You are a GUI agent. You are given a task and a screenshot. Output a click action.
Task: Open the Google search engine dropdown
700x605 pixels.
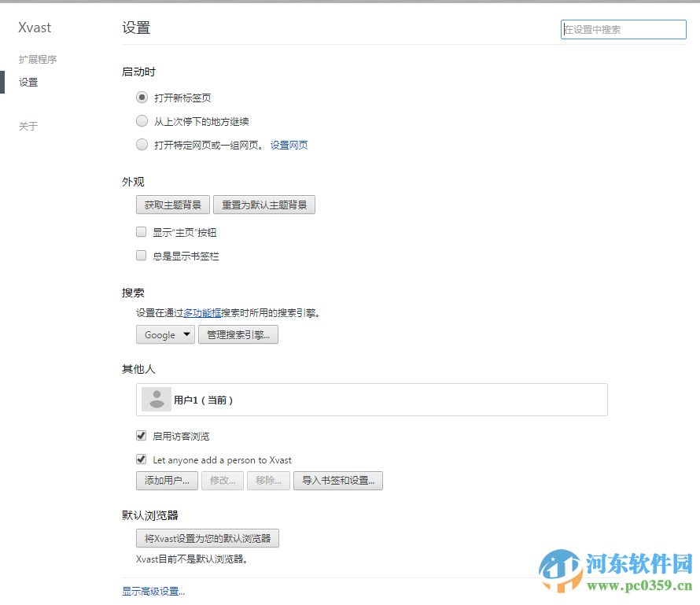[165, 334]
